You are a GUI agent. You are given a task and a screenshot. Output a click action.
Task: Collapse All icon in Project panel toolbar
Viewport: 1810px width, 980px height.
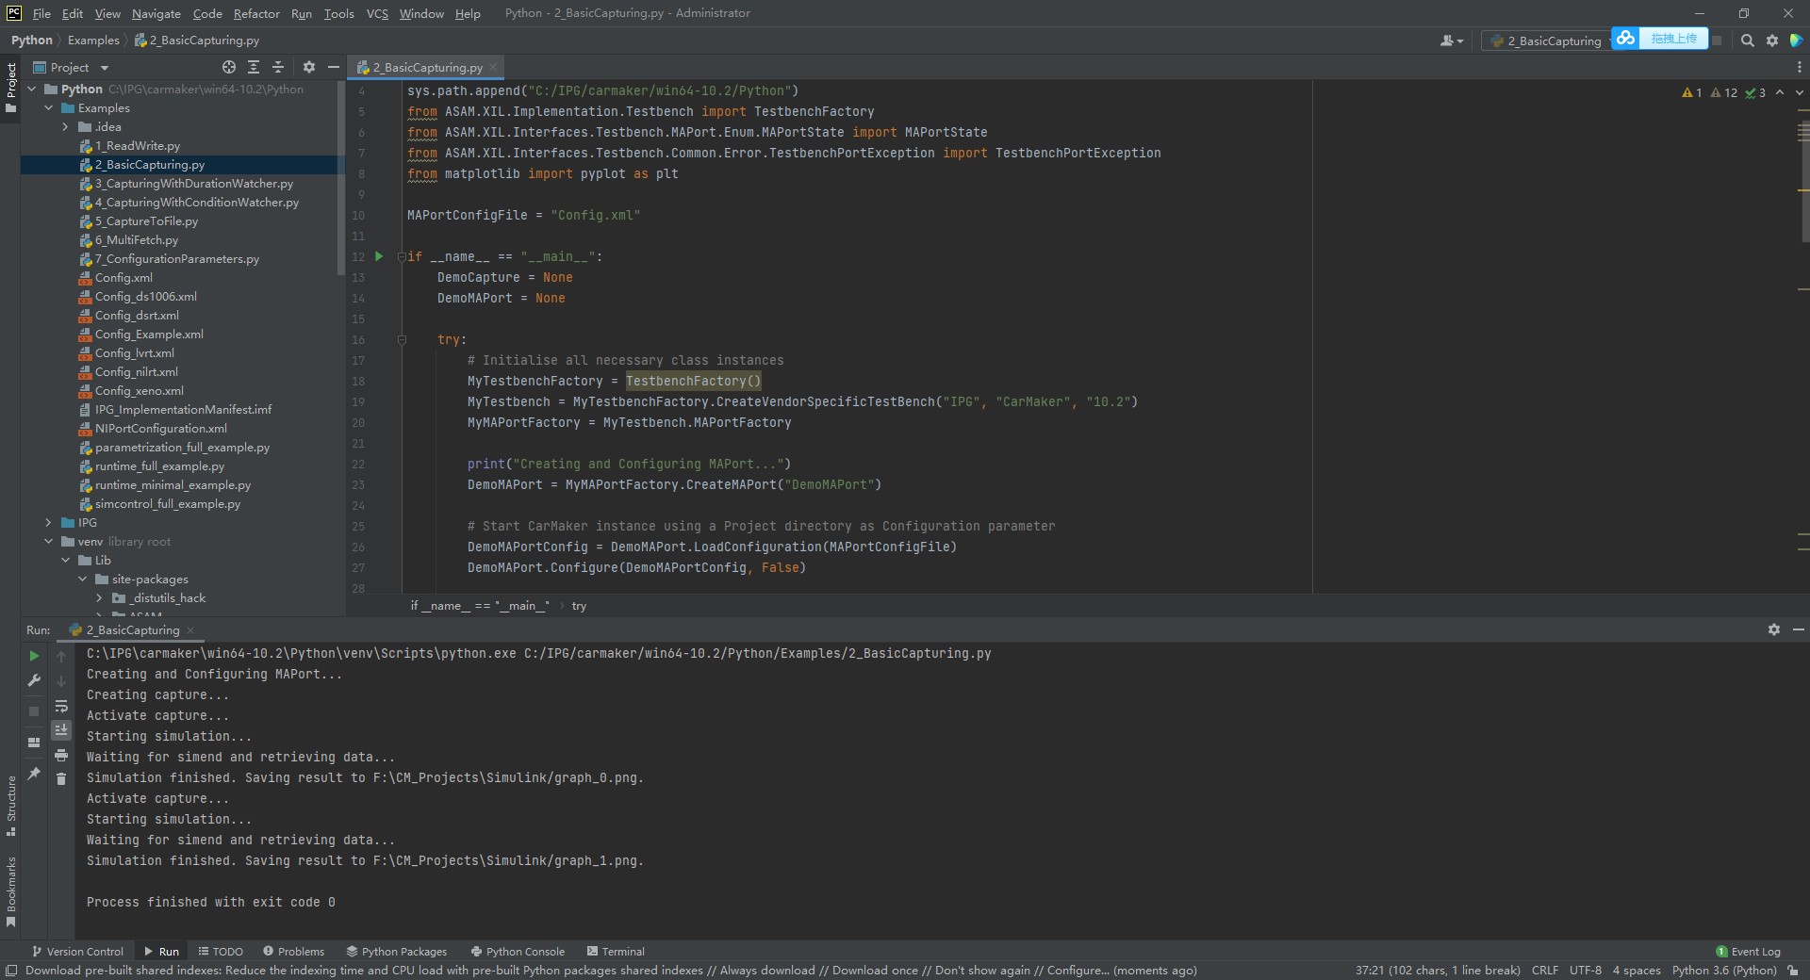[x=277, y=67]
